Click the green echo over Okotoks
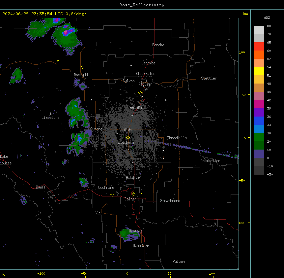 [x=129, y=234]
